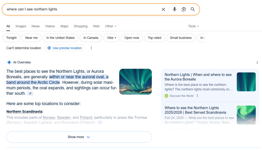Image resolution: width=262 pixels, height=150 pixels.
Task: Submit the query with the magnifier icon
Action: coord(193,9)
